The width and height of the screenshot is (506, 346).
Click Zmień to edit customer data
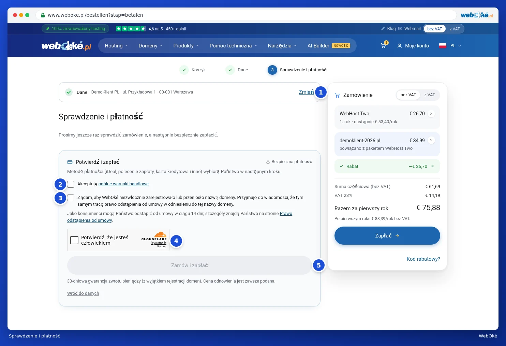tap(306, 92)
